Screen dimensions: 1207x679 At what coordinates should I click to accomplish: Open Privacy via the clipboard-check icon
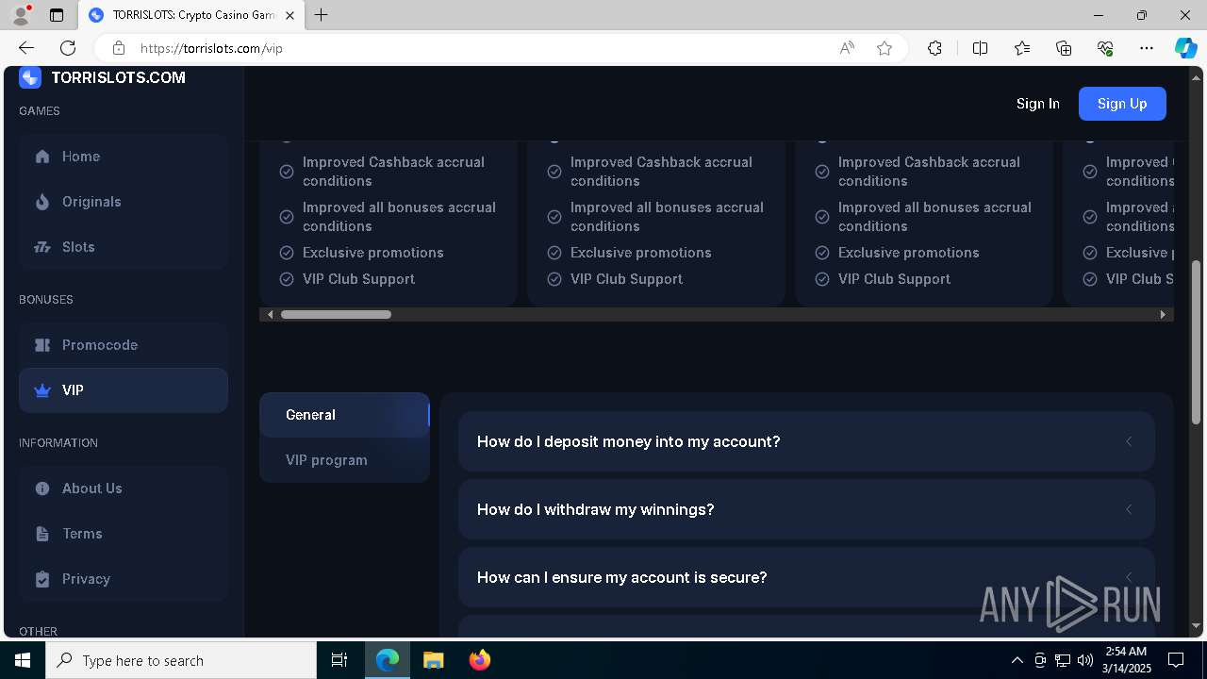(42, 579)
